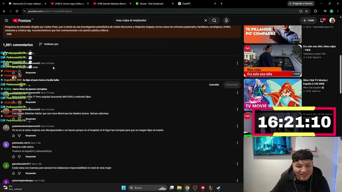Reply to the 'Yo no se si' comment
Image resolution: width=342 pixels, height=192 pixels.
[x=31, y=136]
